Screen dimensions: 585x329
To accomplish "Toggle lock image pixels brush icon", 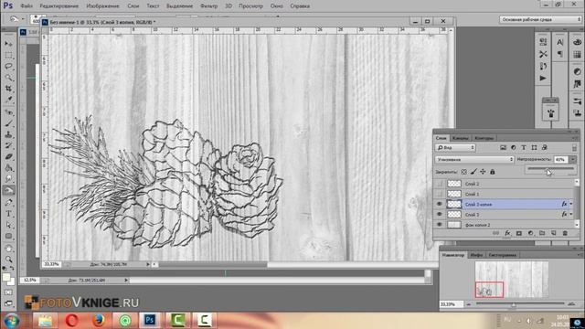I will click(x=473, y=172).
